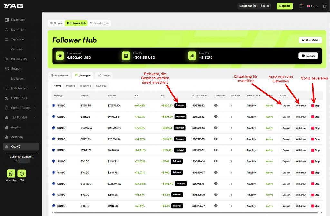Sort by the Invested column header

(x=85, y=96)
